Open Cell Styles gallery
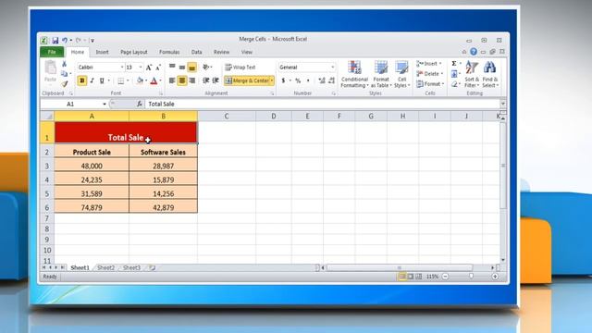This screenshot has height=333, width=592. click(x=401, y=74)
